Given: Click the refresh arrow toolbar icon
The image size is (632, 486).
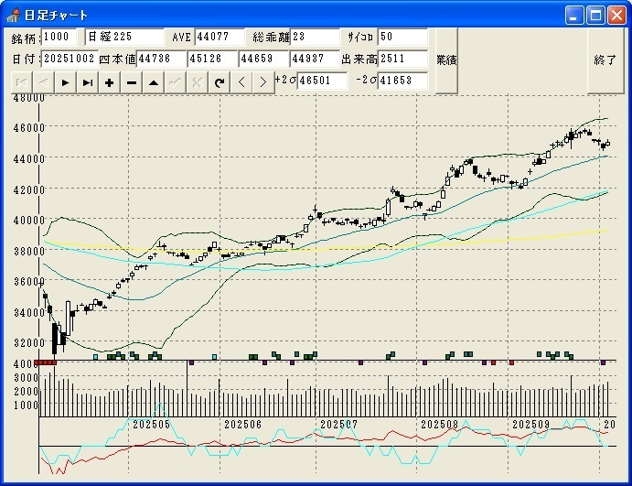Looking at the screenshot, I should coord(220,82).
